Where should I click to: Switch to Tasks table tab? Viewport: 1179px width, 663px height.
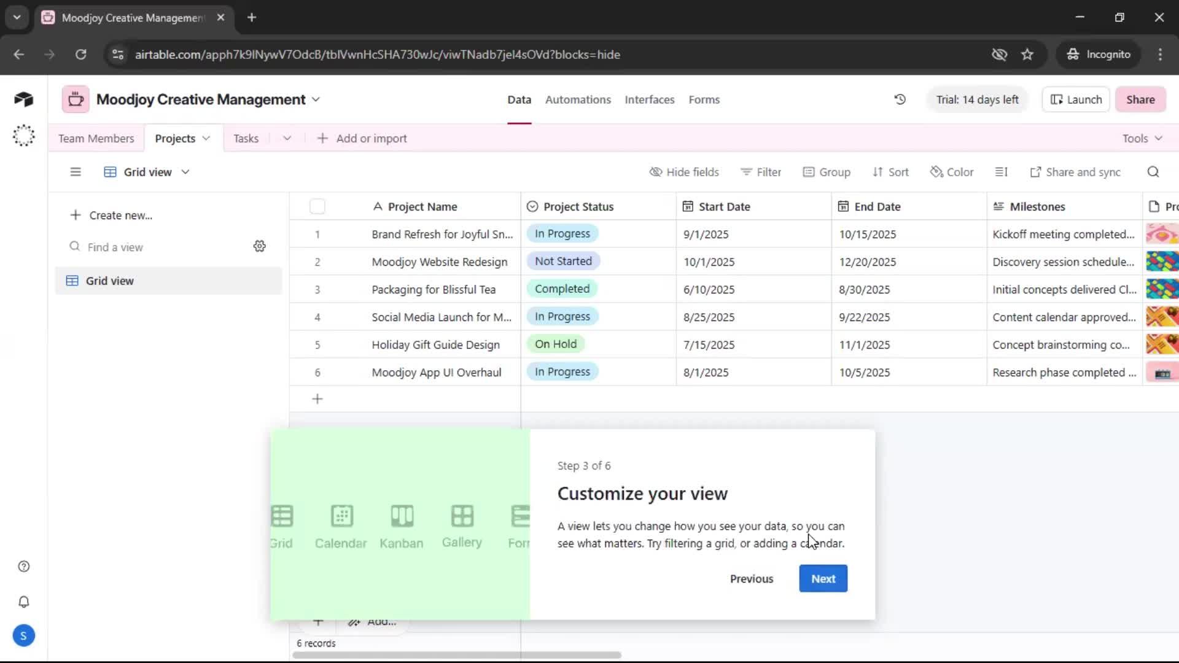pos(246,138)
